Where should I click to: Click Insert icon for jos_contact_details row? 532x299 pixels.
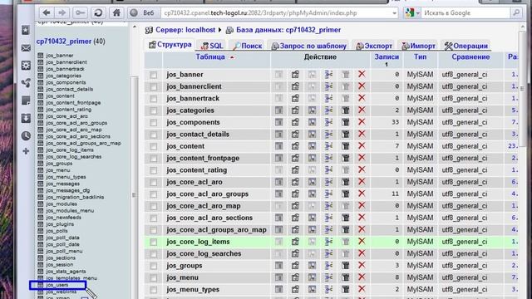[x=328, y=135]
